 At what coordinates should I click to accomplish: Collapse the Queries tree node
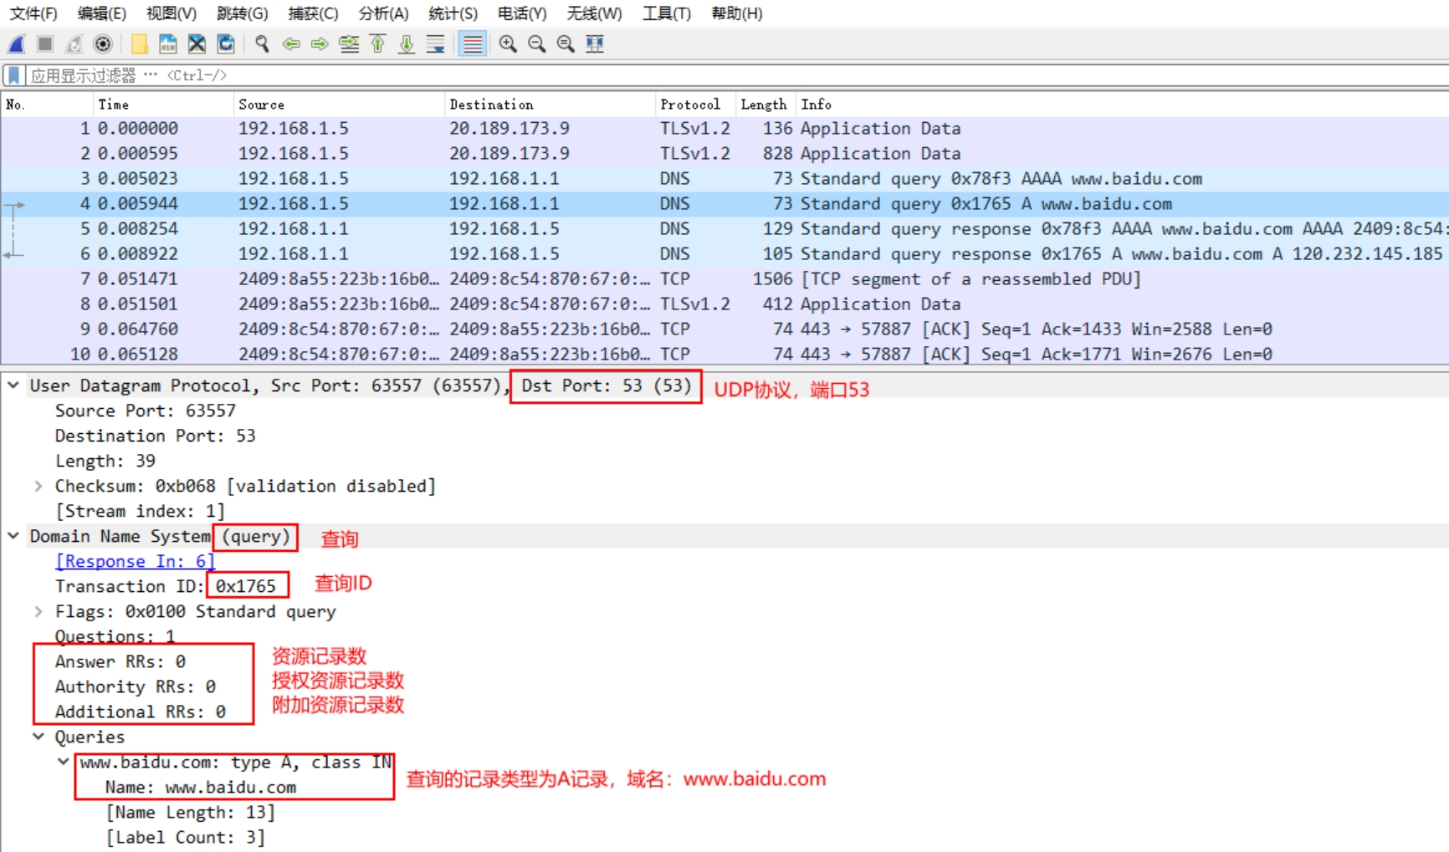click(38, 737)
